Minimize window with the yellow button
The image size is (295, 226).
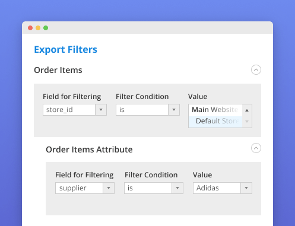(38, 28)
